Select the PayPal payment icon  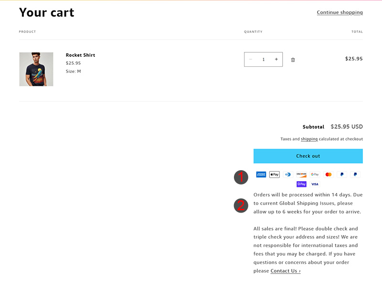[x=341, y=174]
